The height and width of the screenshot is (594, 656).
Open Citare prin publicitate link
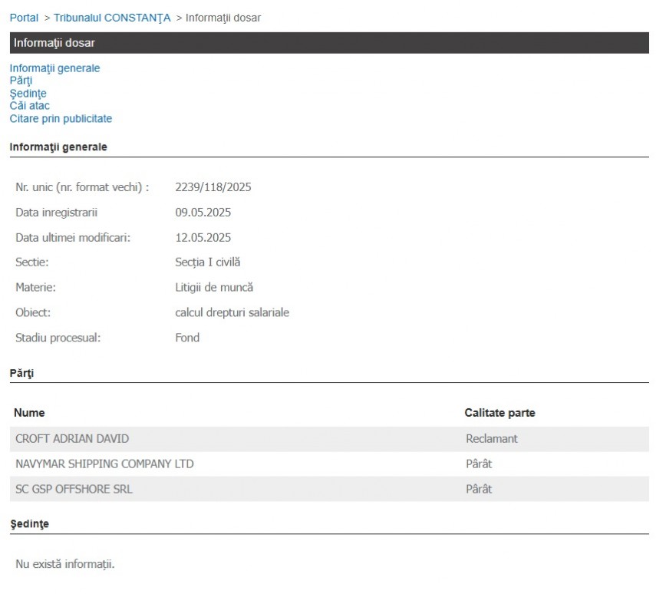61,118
